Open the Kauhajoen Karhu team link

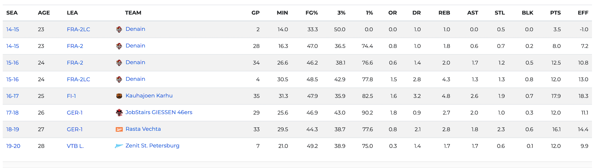click(149, 96)
